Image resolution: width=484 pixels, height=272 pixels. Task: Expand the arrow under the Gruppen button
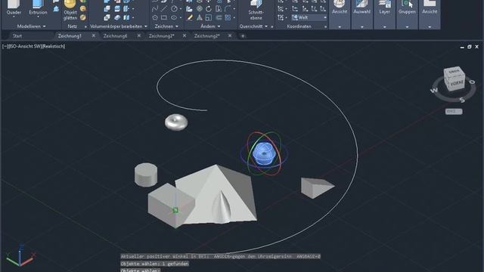[x=407, y=27]
